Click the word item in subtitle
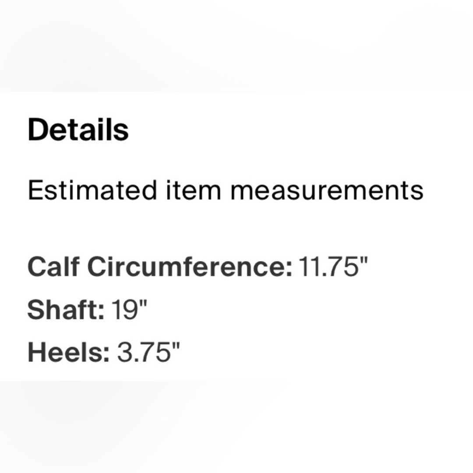 tap(194, 191)
